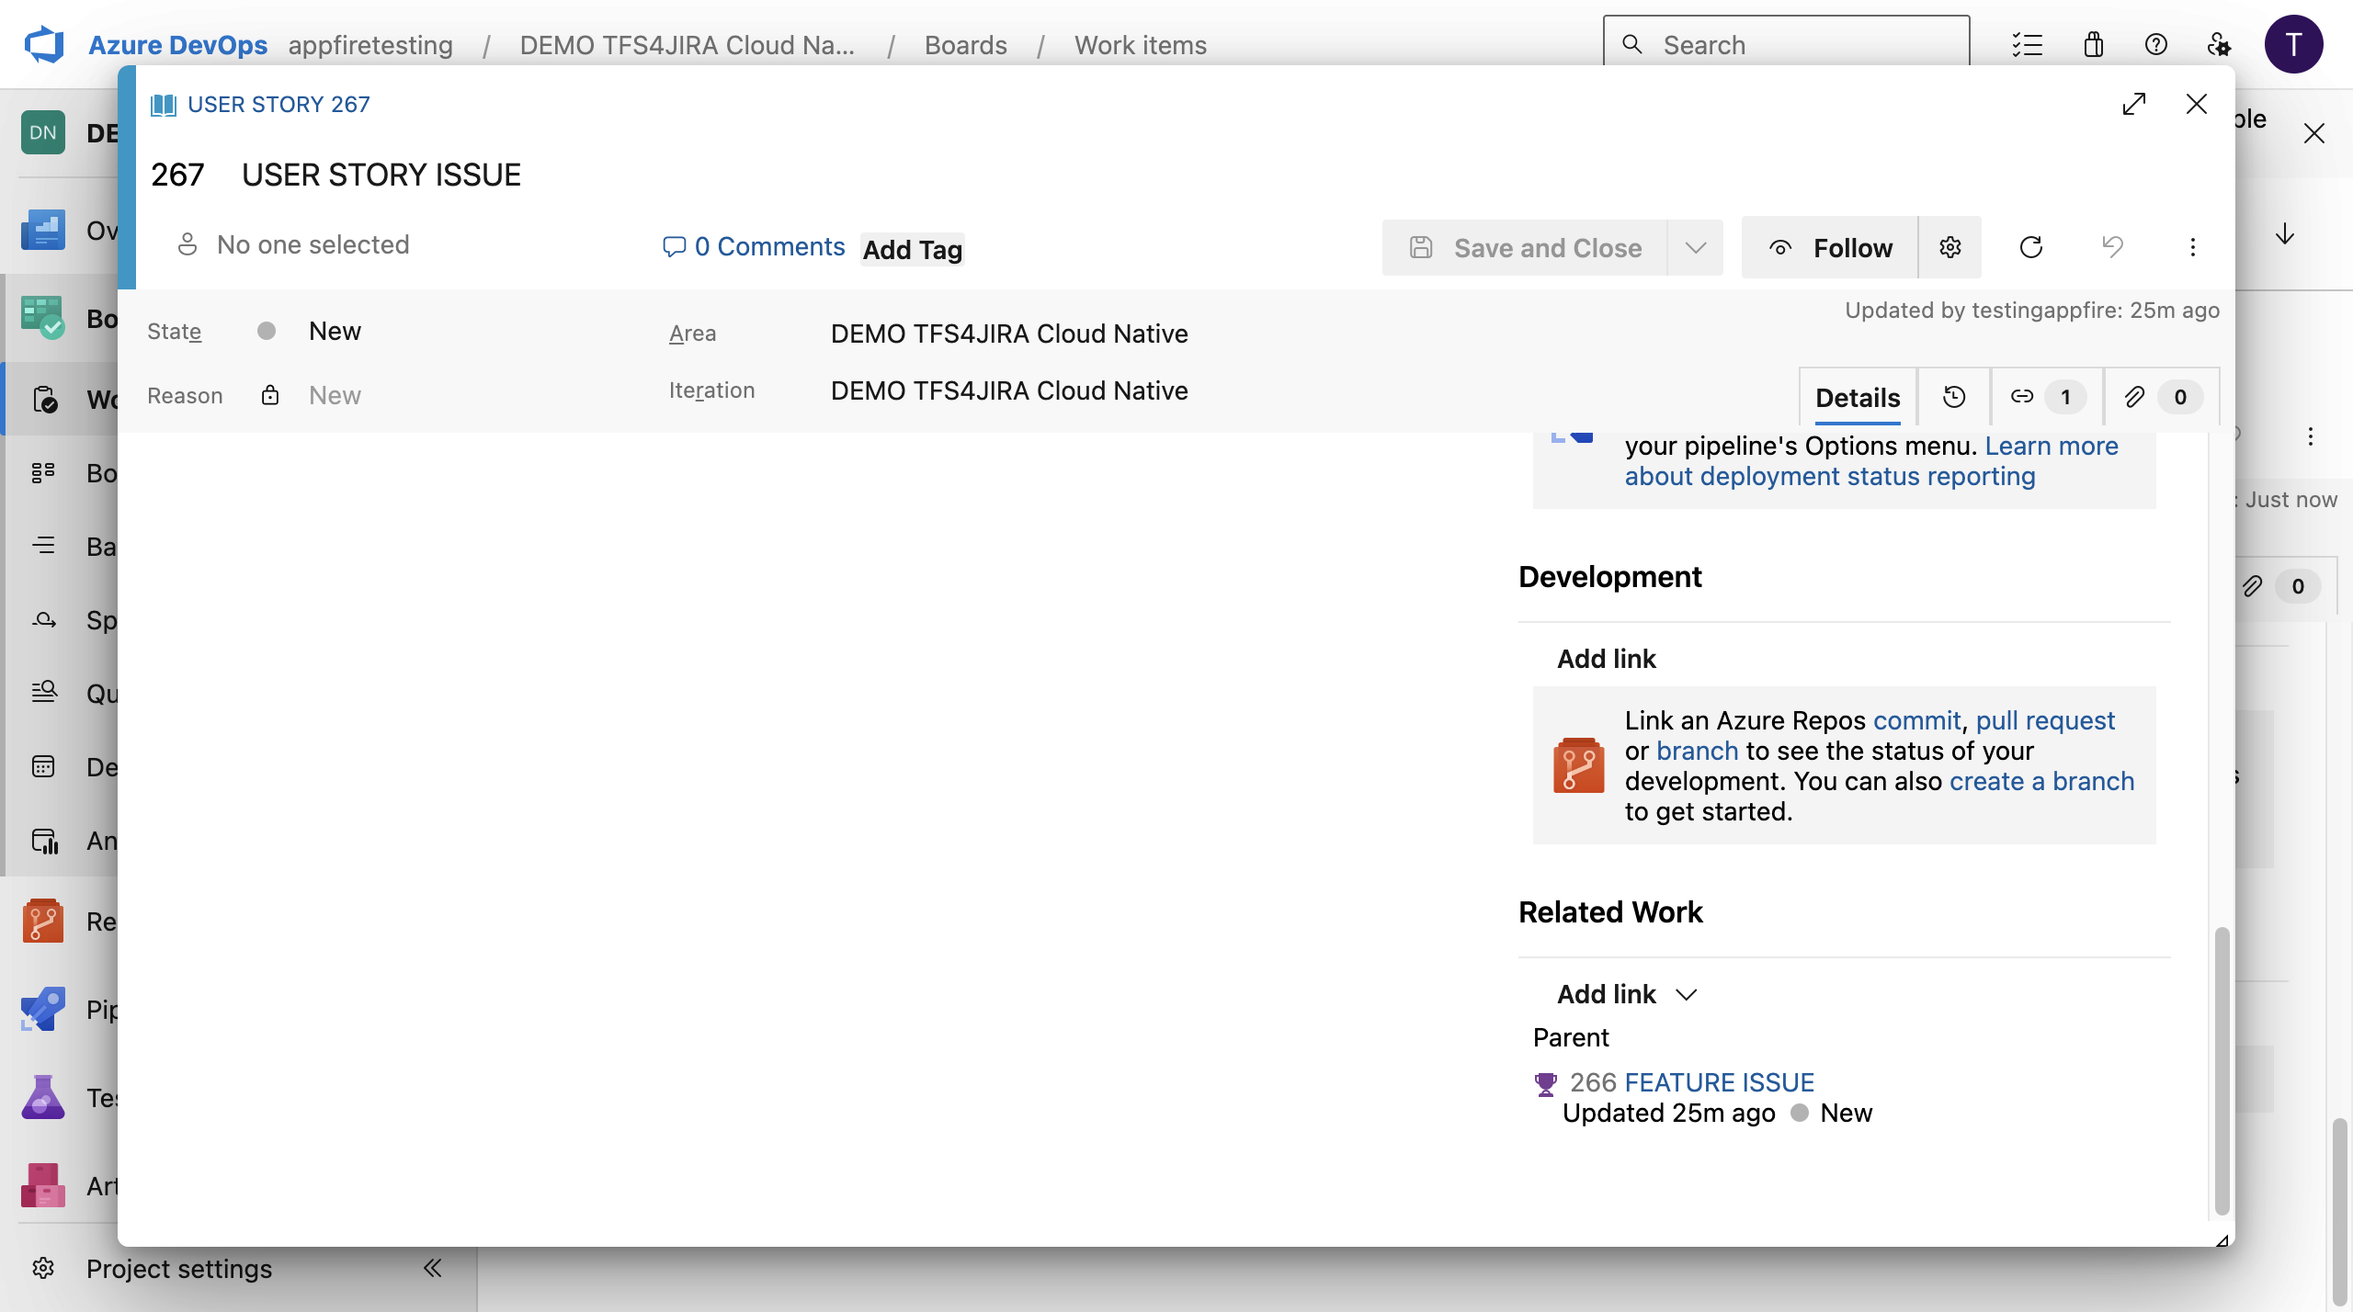The height and width of the screenshot is (1312, 2353).
Task: Select Pipelines in the left sidebar
Action: pos(43,1008)
